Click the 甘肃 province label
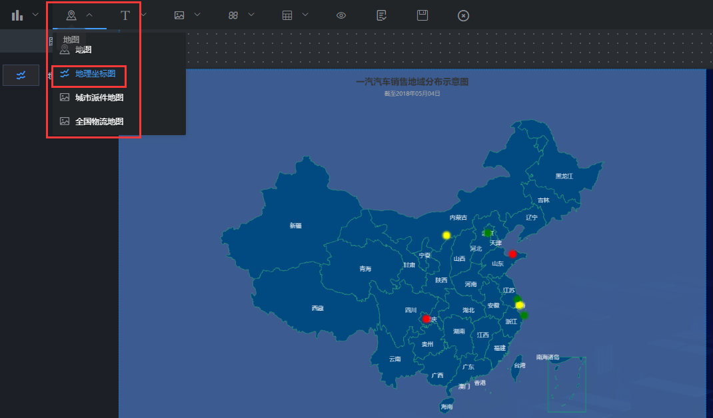Screen dimensions: 713x418 click(409, 265)
